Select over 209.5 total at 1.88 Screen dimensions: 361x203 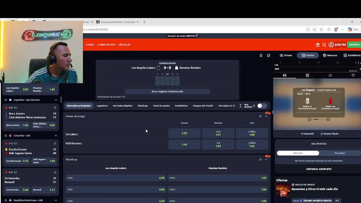252,133
